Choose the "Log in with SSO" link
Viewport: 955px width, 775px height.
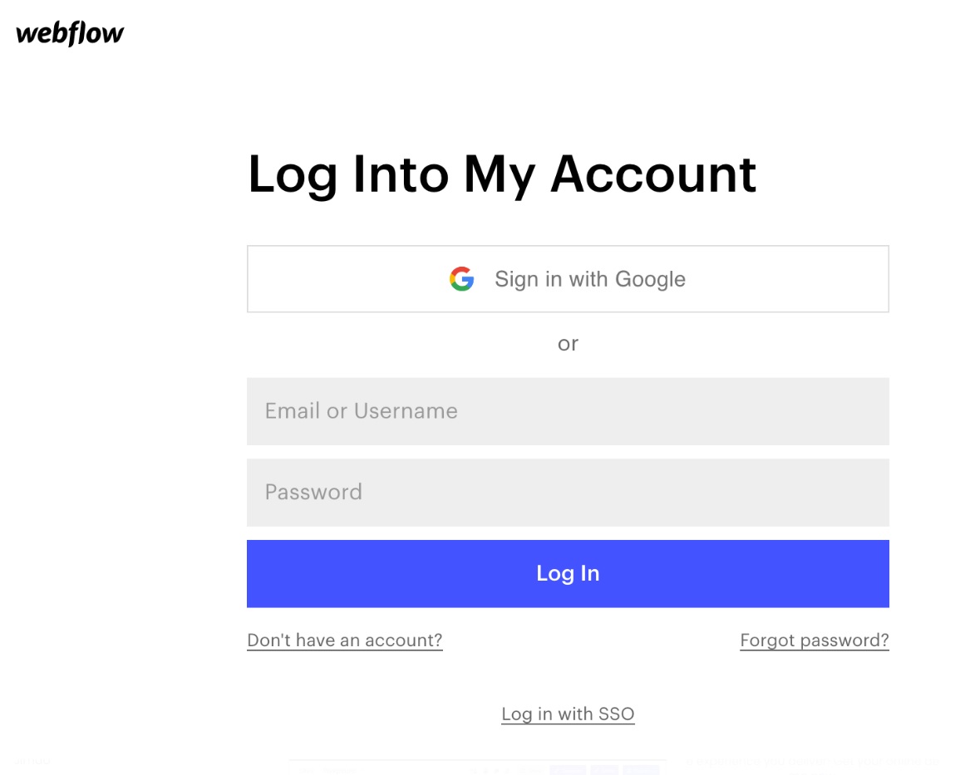[x=568, y=714]
